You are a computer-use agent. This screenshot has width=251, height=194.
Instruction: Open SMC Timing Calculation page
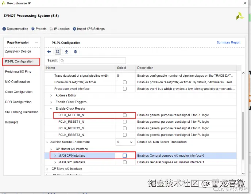22,112
